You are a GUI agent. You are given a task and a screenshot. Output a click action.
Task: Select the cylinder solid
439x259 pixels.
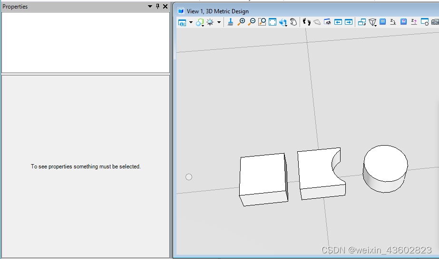point(385,169)
